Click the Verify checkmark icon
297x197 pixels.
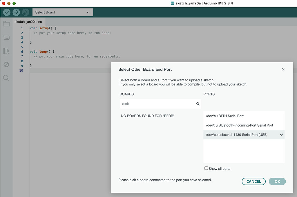click(x=6, y=12)
